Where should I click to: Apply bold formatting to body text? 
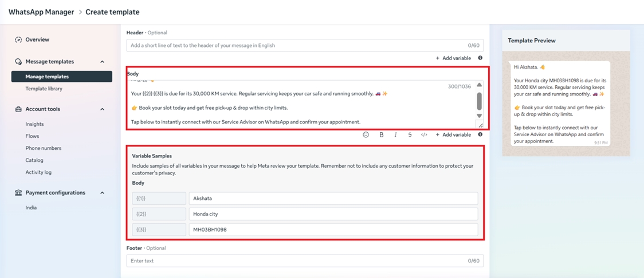tap(382, 135)
